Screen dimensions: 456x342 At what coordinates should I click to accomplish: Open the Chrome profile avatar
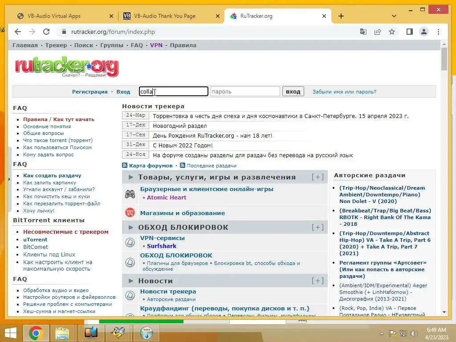click(x=424, y=32)
